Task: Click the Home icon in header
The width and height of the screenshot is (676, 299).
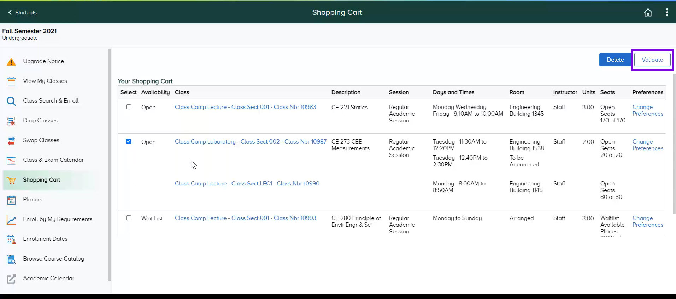Action: click(x=648, y=13)
